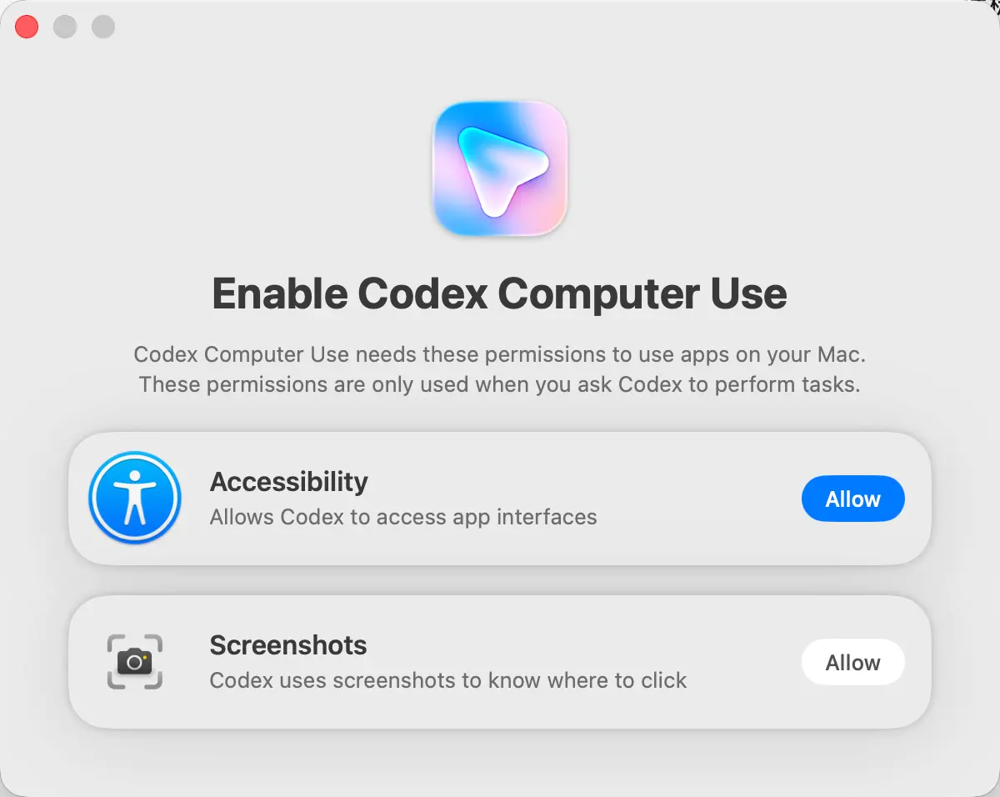The height and width of the screenshot is (797, 1000).
Task: Click the "Enable Codex Computer Use" heading
Action: (x=499, y=293)
